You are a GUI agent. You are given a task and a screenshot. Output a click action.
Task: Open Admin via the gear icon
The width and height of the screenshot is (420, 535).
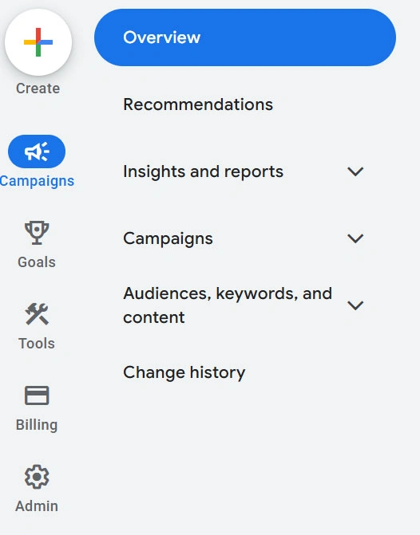[x=37, y=477]
